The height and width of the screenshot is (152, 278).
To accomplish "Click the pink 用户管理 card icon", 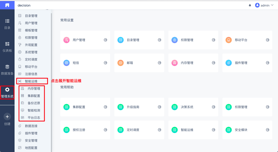I will coord(67,40).
